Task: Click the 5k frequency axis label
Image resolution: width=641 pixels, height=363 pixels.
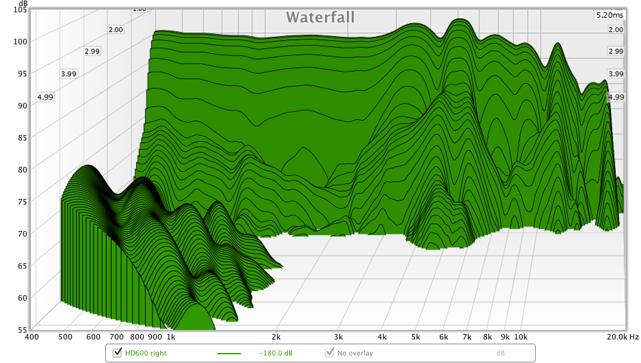Action: click(x=416, y=337)
